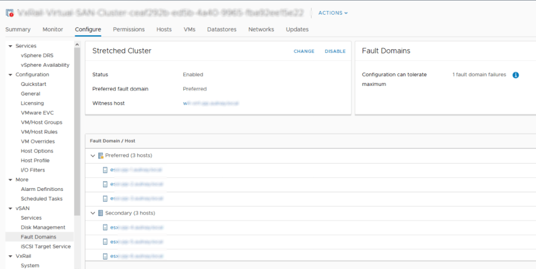Click first host icon under Secondary

pos(105,228)
